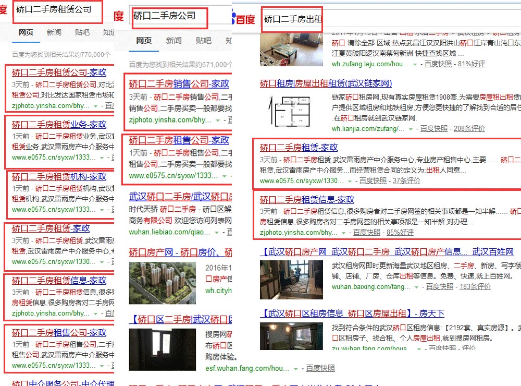Image resolution: width=521 pixels, height=386 pixels.
Task: Click text 百度为您找到相关结果约770,000个
Action: click(61, 54)
